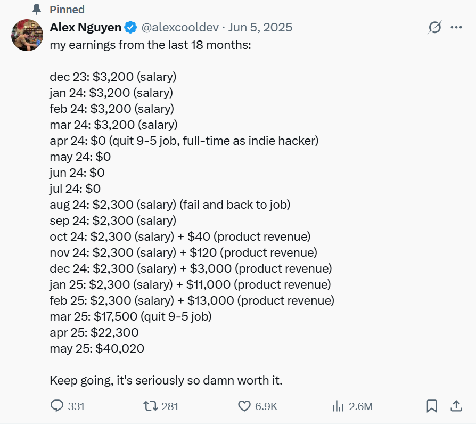The width and height of the screenshot is (476, 425).
Task: Open Alex Nguyen's profile picture
Action: point(27,35)
